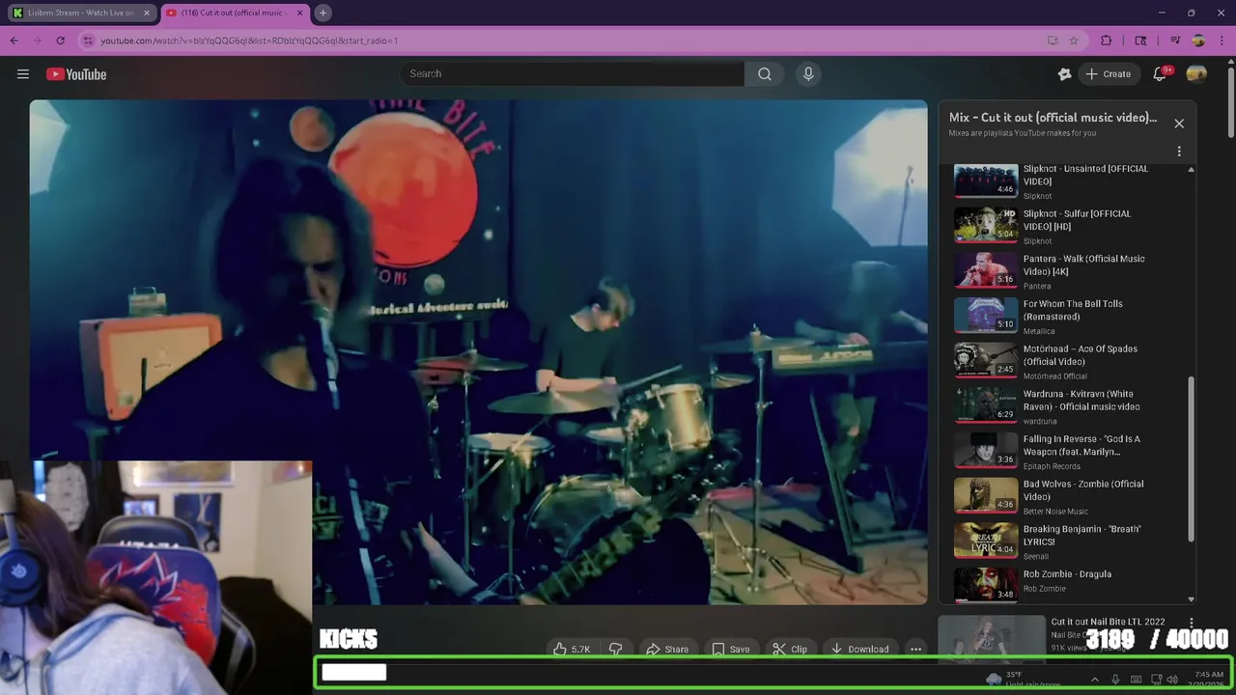Click the install app icon in address bar

1053,41
